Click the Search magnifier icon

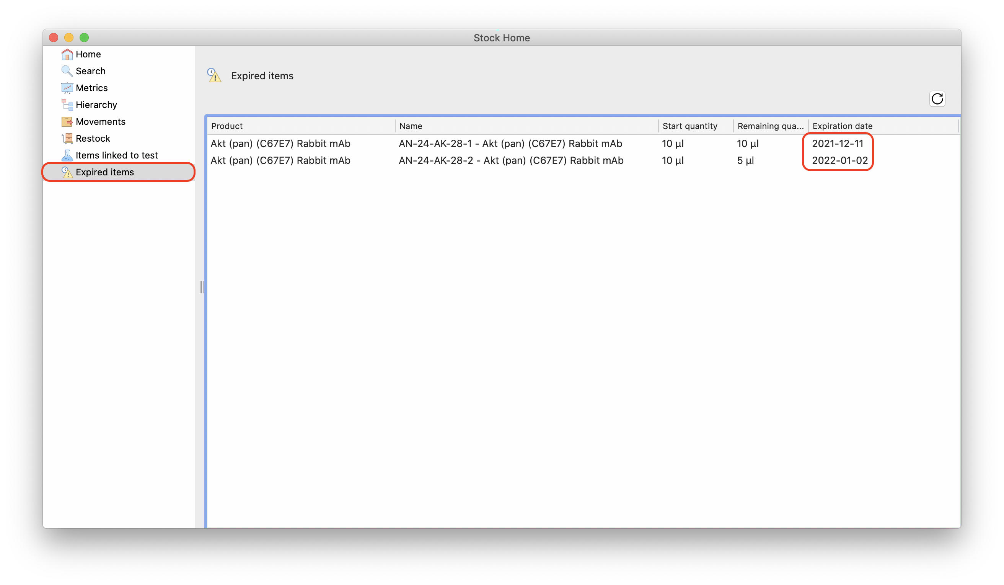[67, 71]
